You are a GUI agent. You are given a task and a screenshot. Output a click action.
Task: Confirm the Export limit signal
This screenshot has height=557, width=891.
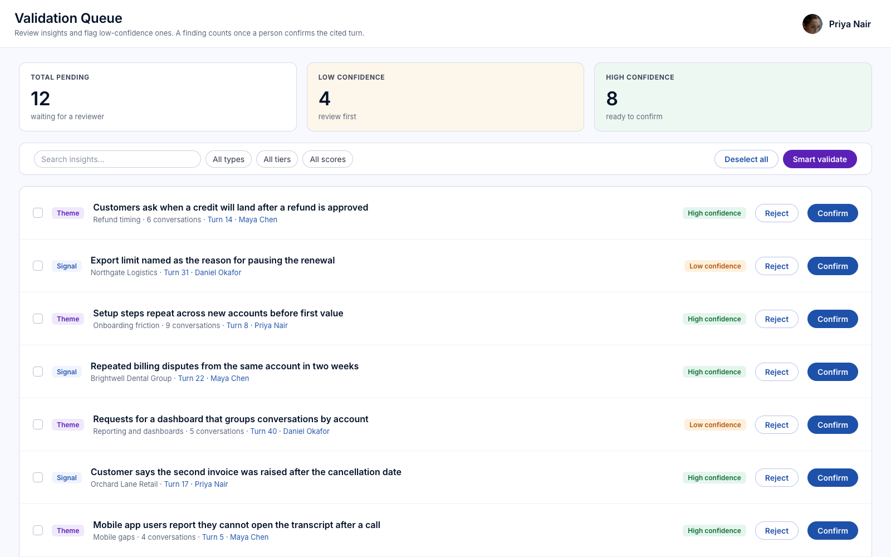833,266
